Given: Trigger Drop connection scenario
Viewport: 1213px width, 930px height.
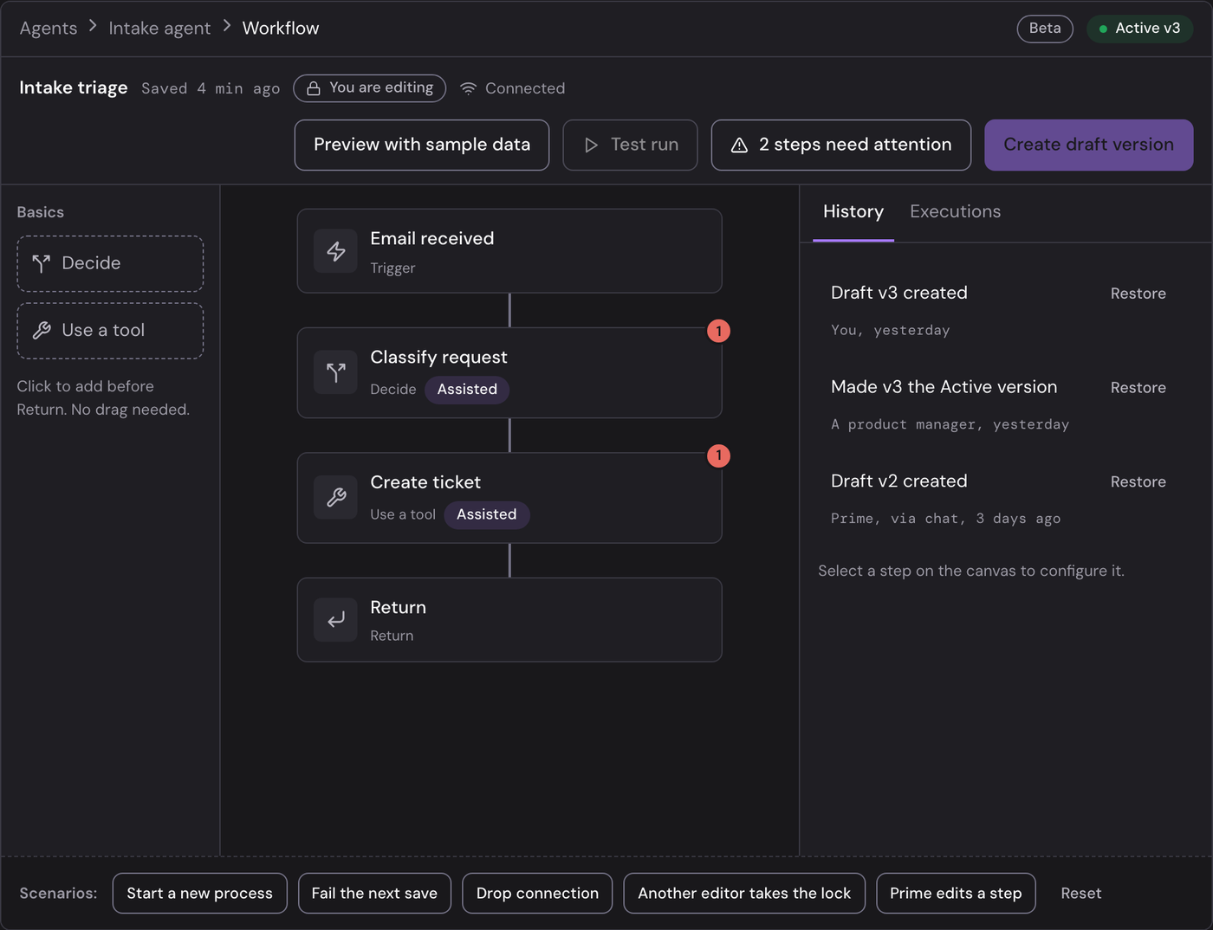Looking at the screenshot, I should pyautogui.click(x=537, y=893).
